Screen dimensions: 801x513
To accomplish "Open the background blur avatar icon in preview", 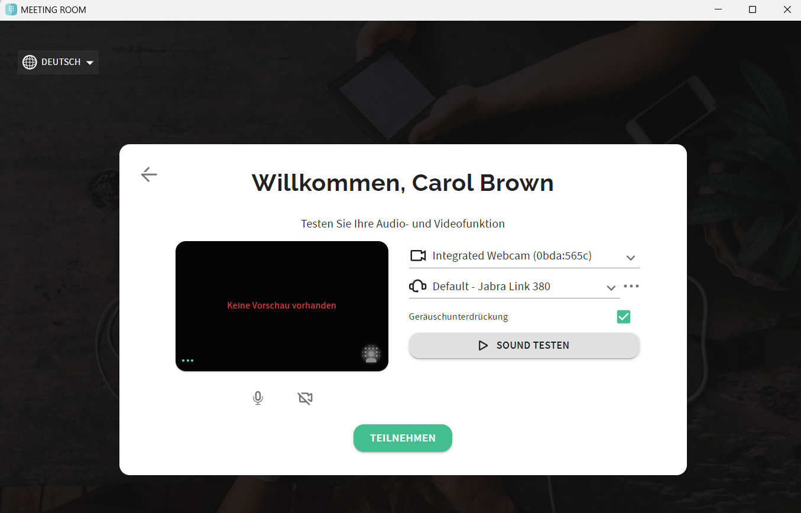I will [371, 354].
